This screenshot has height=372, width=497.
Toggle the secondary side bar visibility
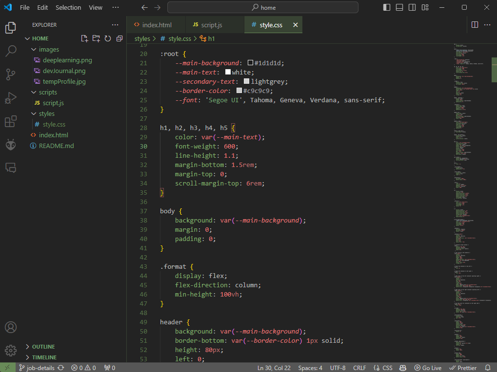pos(412,7)
